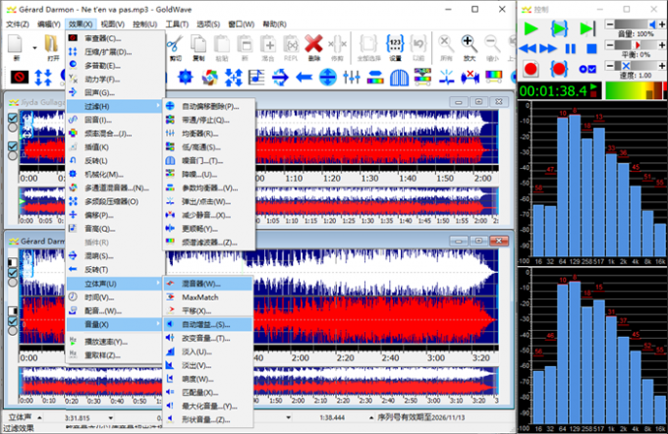
Task: Open the 编辑(Y) Edit menu
Action: [49, 25]
